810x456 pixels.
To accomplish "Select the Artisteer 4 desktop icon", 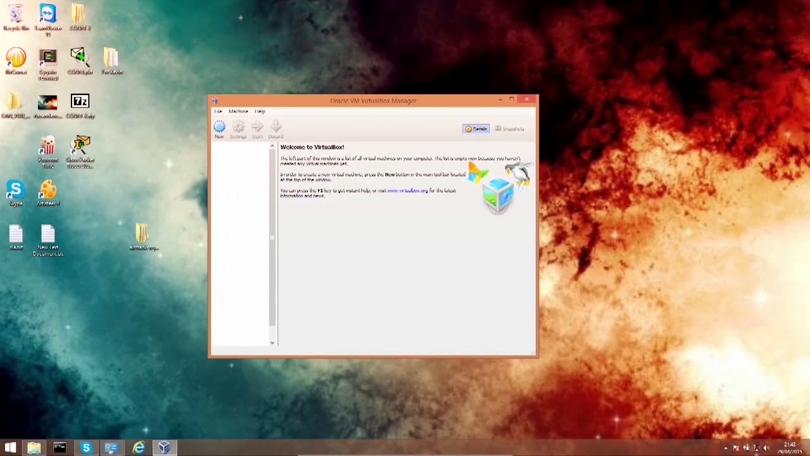I will (47, 193).
